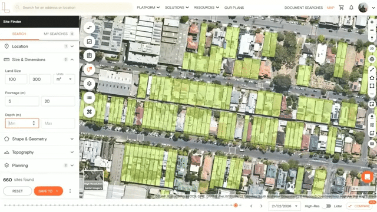Open the active Site Finder pin tool
Viewport: 377px width, 212px height.
[89, 69]
